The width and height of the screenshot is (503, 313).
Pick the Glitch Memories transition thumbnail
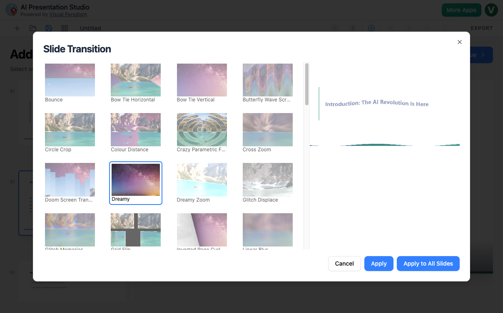pyautogui.click(x=70, y=230)
